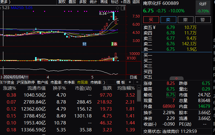Click the 卖 sell button
This screenshot has width=215, height=135.
(x=168, y=20)
